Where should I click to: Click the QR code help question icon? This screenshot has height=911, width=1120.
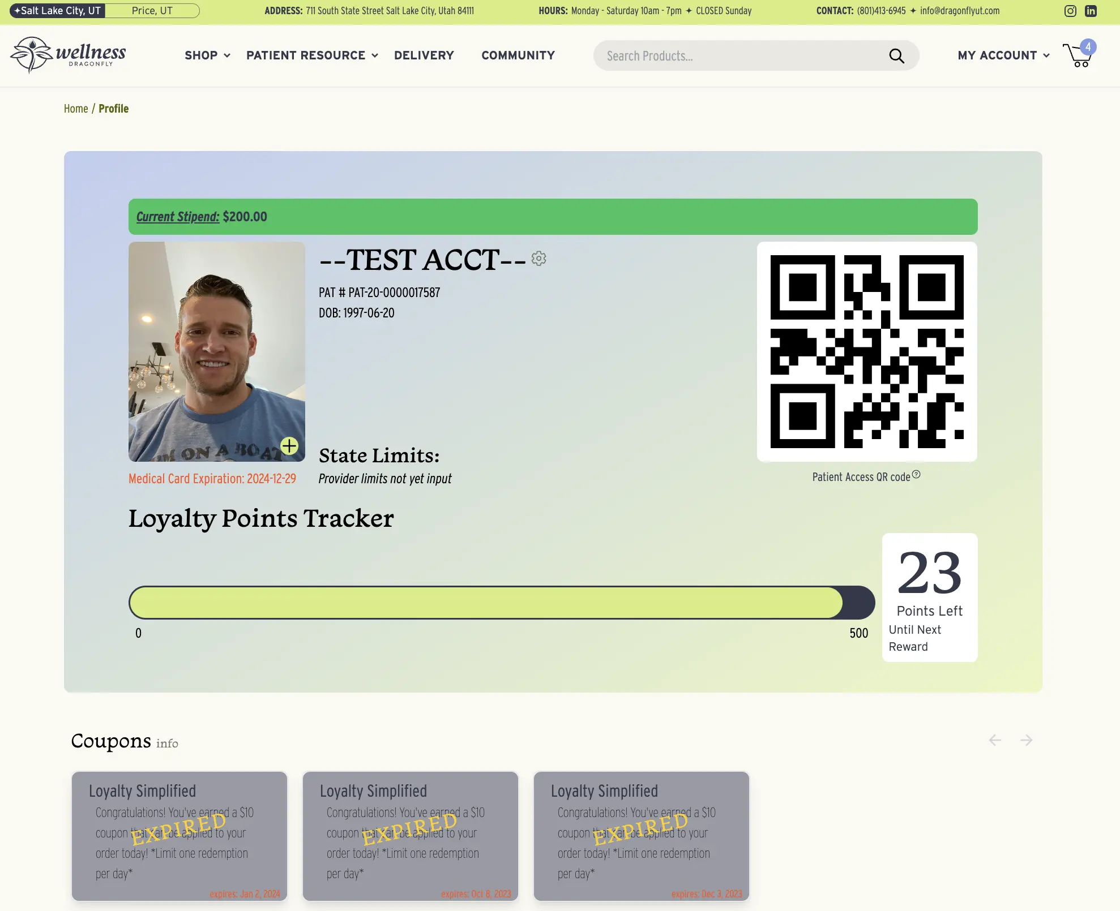pyautogui.click(x=916, y=474)
